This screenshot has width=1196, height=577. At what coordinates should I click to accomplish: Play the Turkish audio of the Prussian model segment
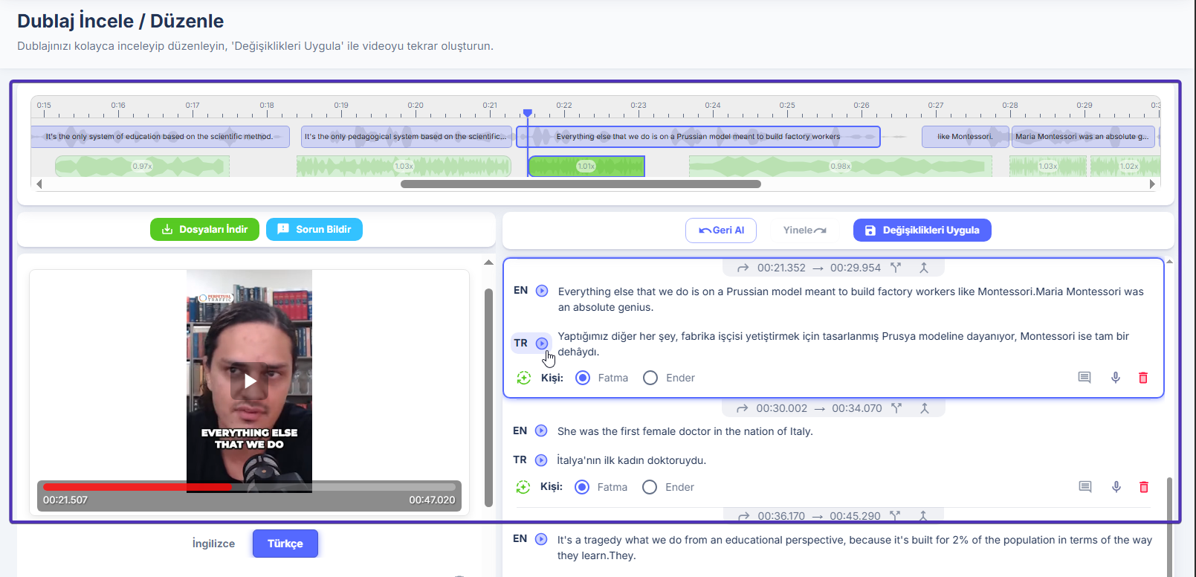[542, 344]
